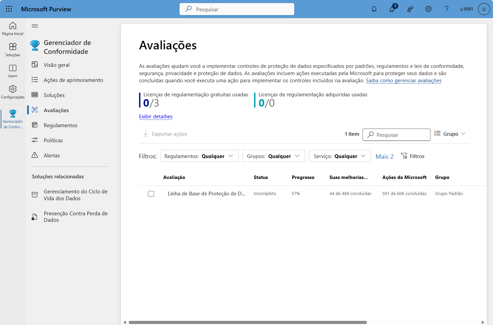Screen dimensions: 493x325
Task: Click the help question mark icon
Action: point(446,9)
